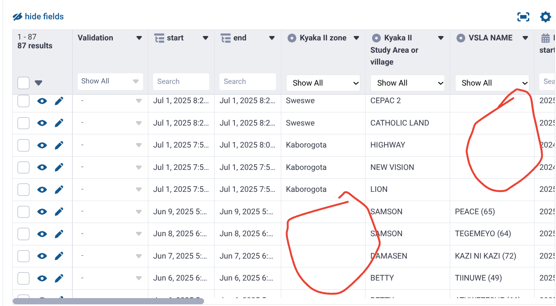
Task: Check the DAMASEN row checkbox
Action: pos(23,256)
